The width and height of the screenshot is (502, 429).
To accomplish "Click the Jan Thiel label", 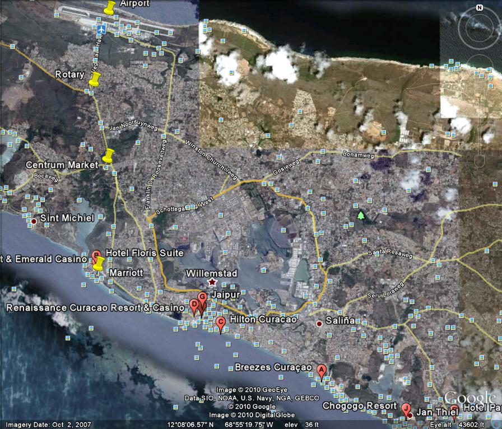I will coord(438,412).
